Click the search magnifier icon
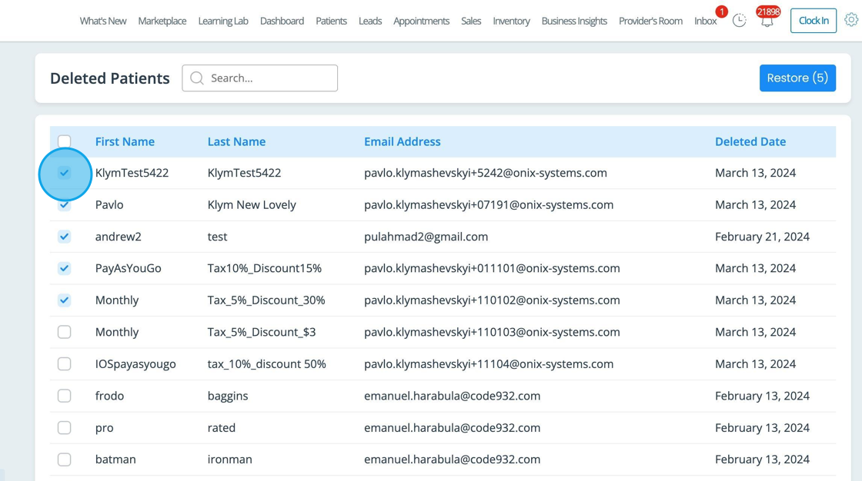Image resolution: width=862 pixels, height=481 pixels. click(x=197, y=78)
